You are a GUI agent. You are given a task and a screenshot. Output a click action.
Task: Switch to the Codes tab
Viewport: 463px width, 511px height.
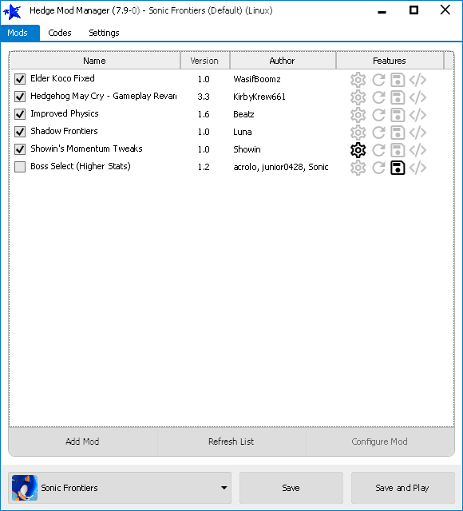coord(60,33)
